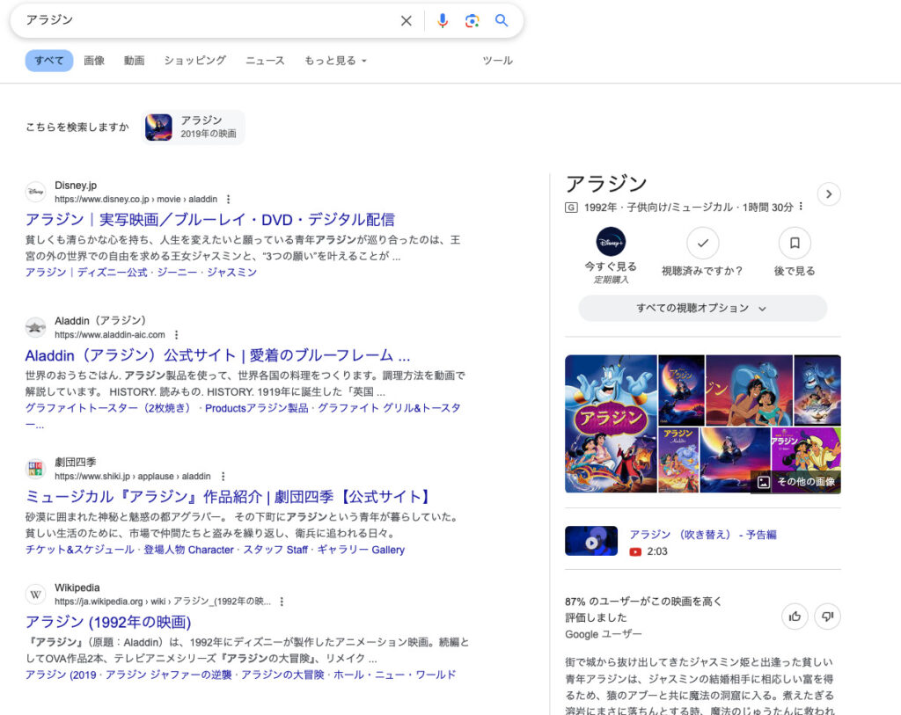Activate voice search with the microphone icon

point(443,20)
